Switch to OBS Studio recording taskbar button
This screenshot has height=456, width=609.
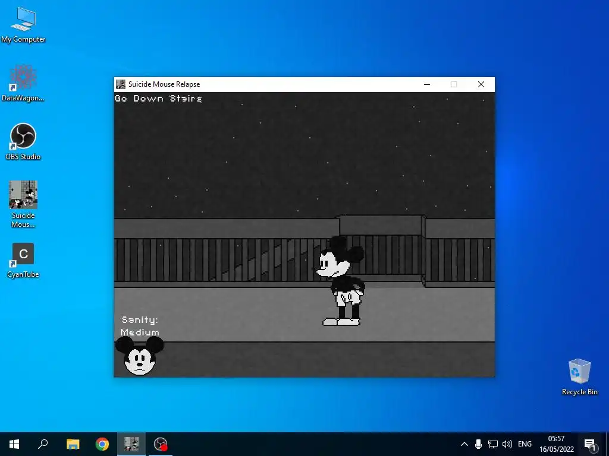pyautogui.click(x=161, y=444)
